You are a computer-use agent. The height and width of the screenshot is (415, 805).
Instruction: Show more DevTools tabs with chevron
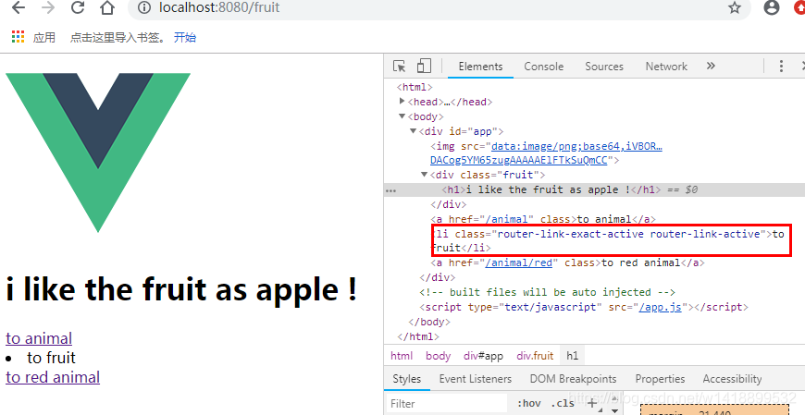pyautogui.click(x=711, y=66)
